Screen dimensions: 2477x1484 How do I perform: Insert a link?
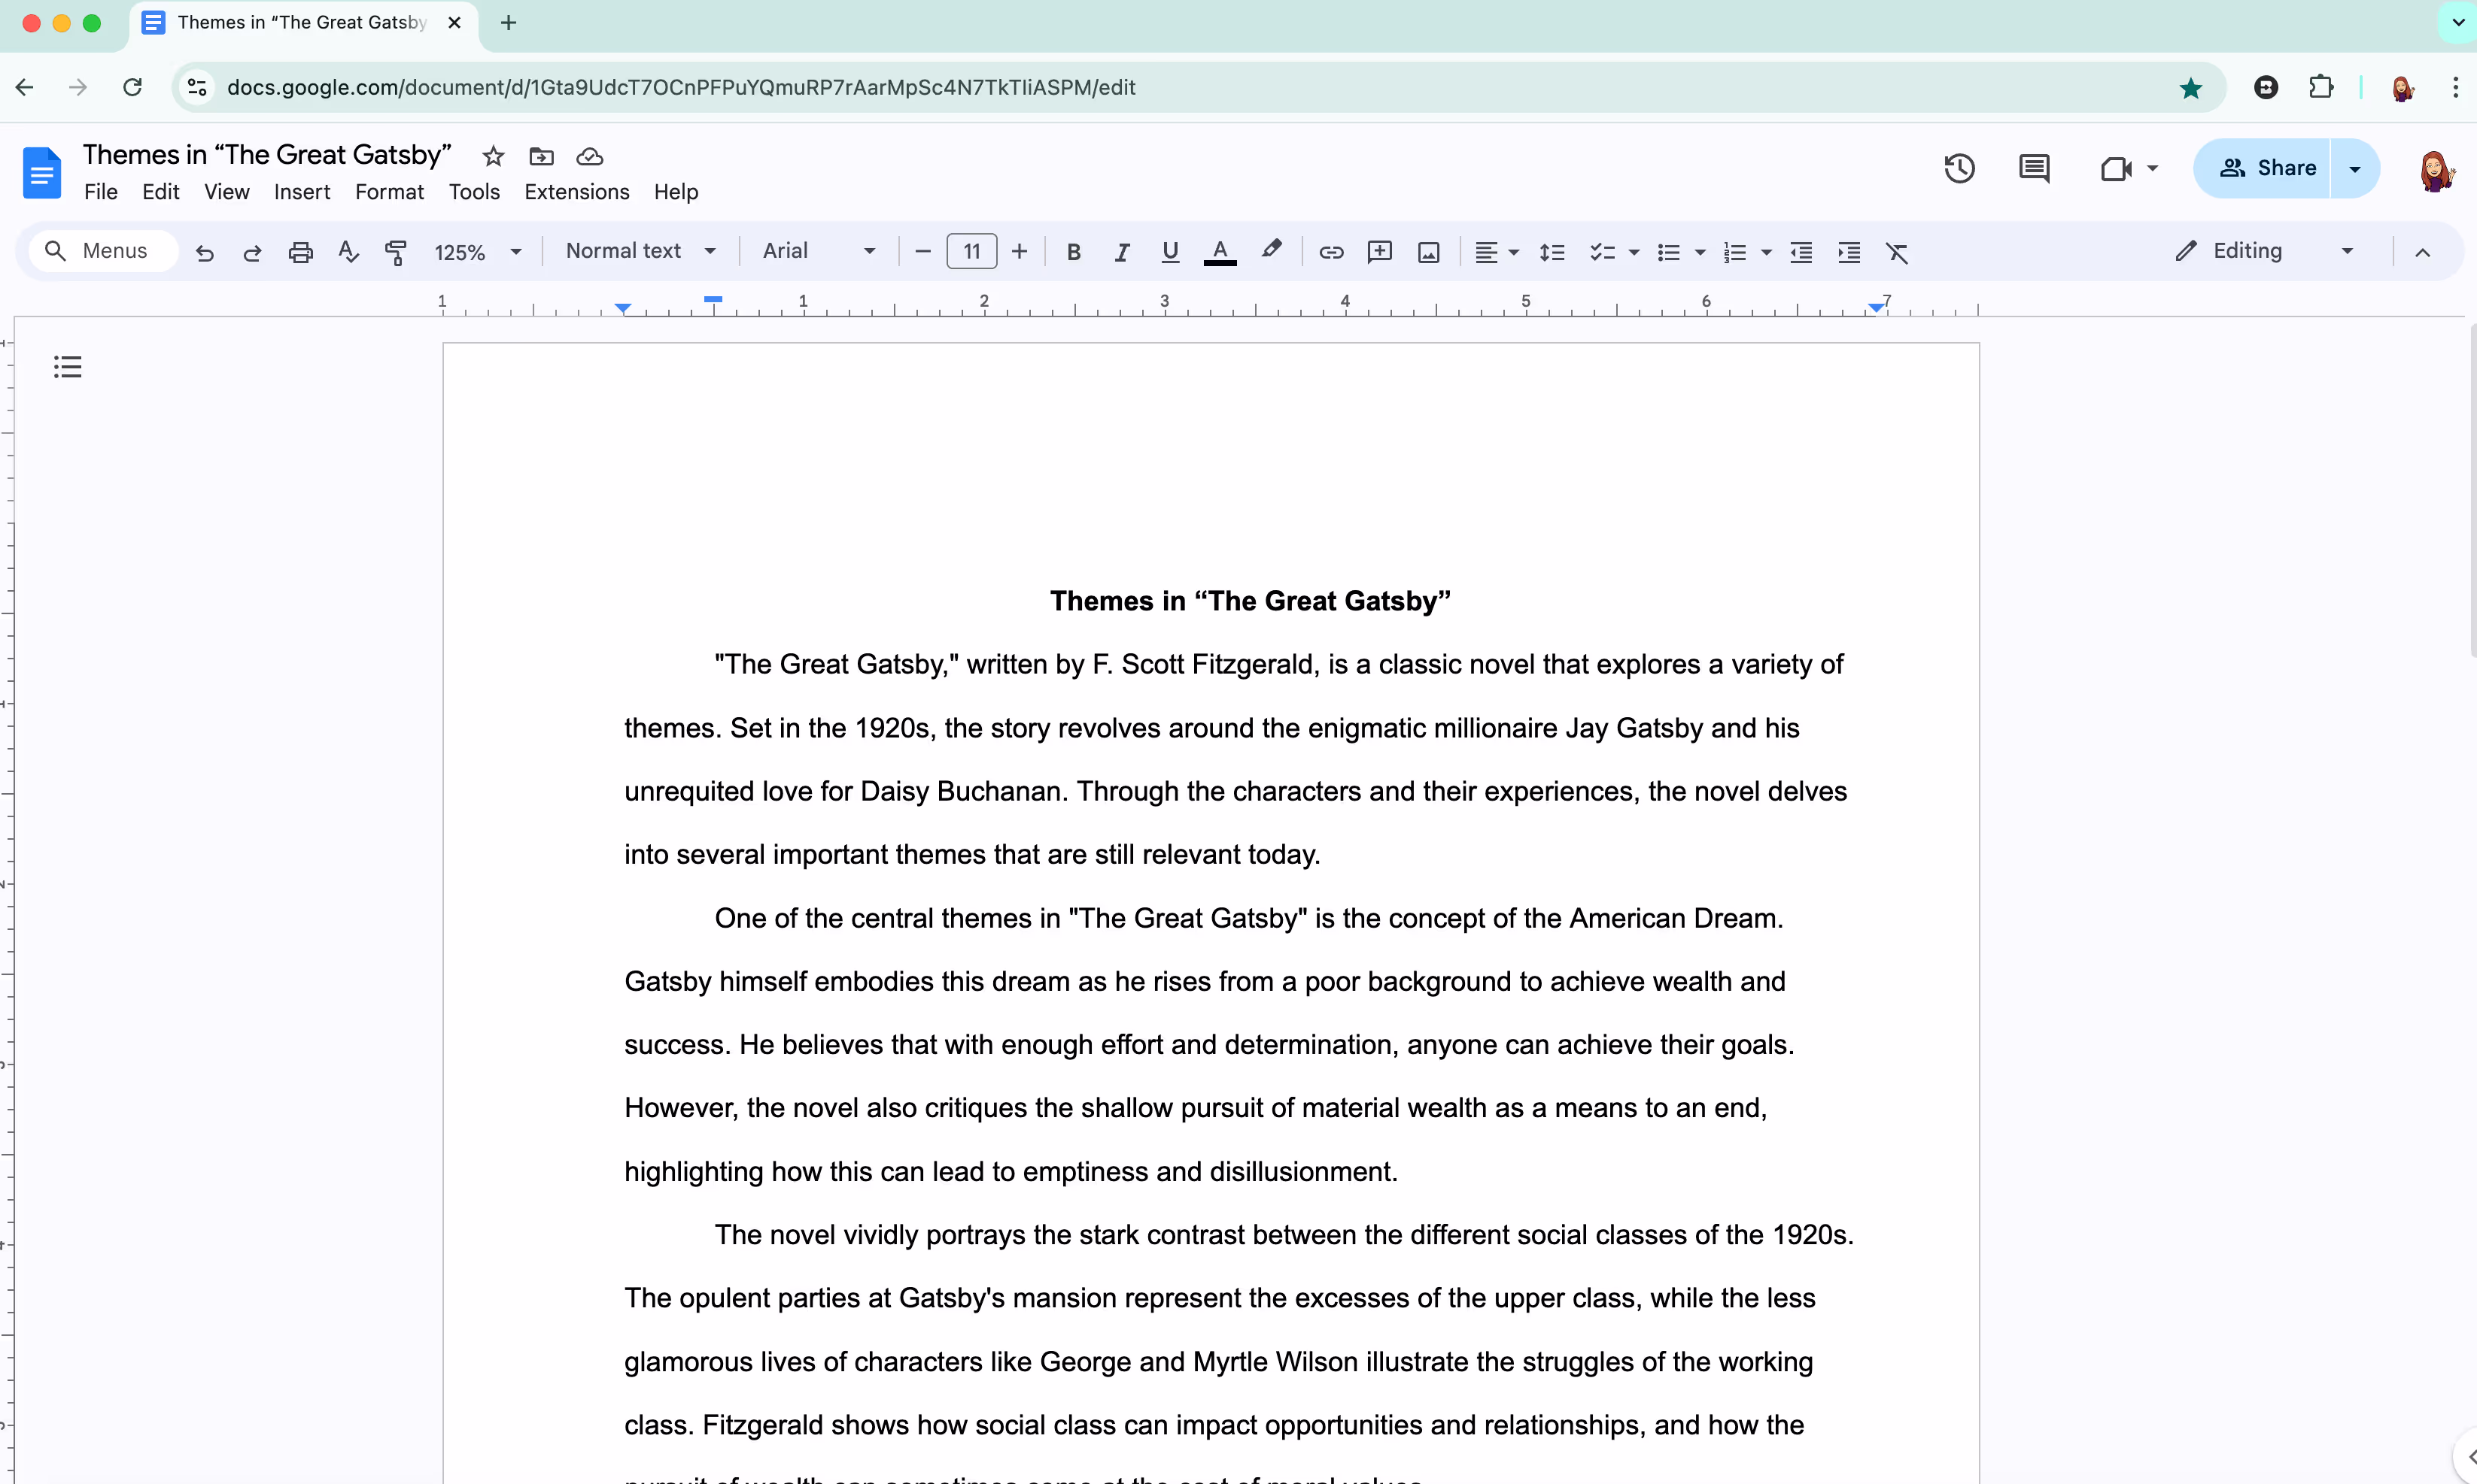pos(1330,252)
